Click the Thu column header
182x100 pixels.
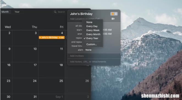pos(34,27)
